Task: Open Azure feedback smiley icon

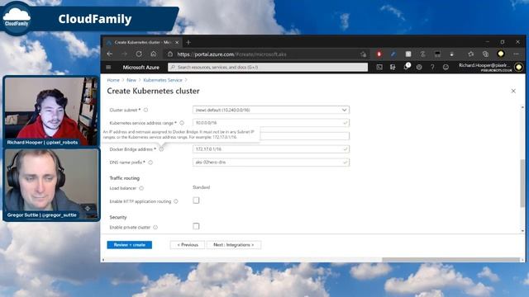Action: click(446, 67)
